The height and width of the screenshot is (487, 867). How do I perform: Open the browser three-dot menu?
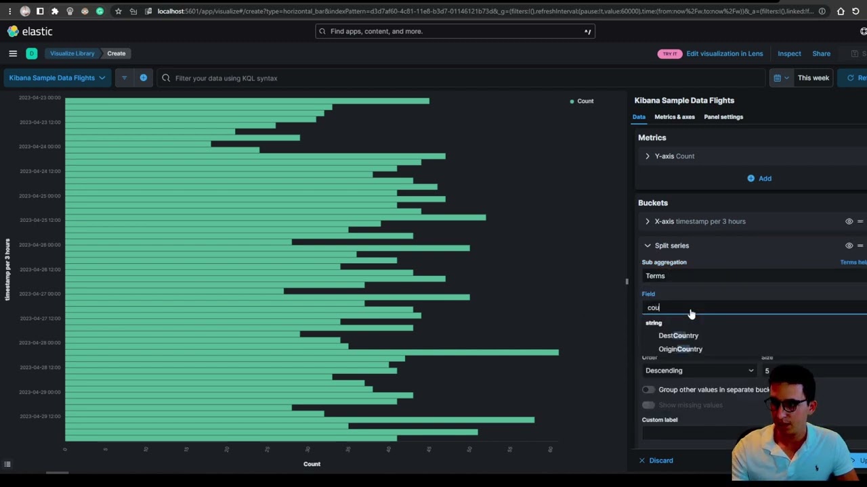coord(10,11)
